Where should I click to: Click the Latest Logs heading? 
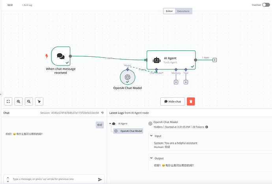point(129,113)
